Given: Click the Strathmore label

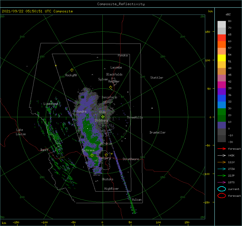Looking at the screenshot, I should pyautogui.click(x=131, y=159).
